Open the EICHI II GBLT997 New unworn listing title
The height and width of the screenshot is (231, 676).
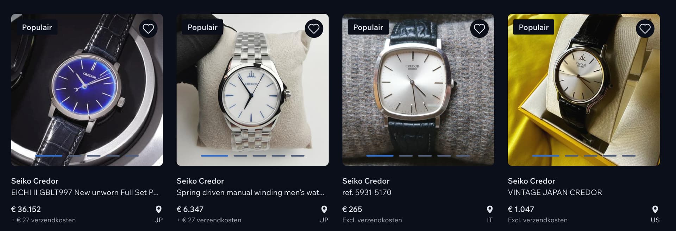point(85,192)
